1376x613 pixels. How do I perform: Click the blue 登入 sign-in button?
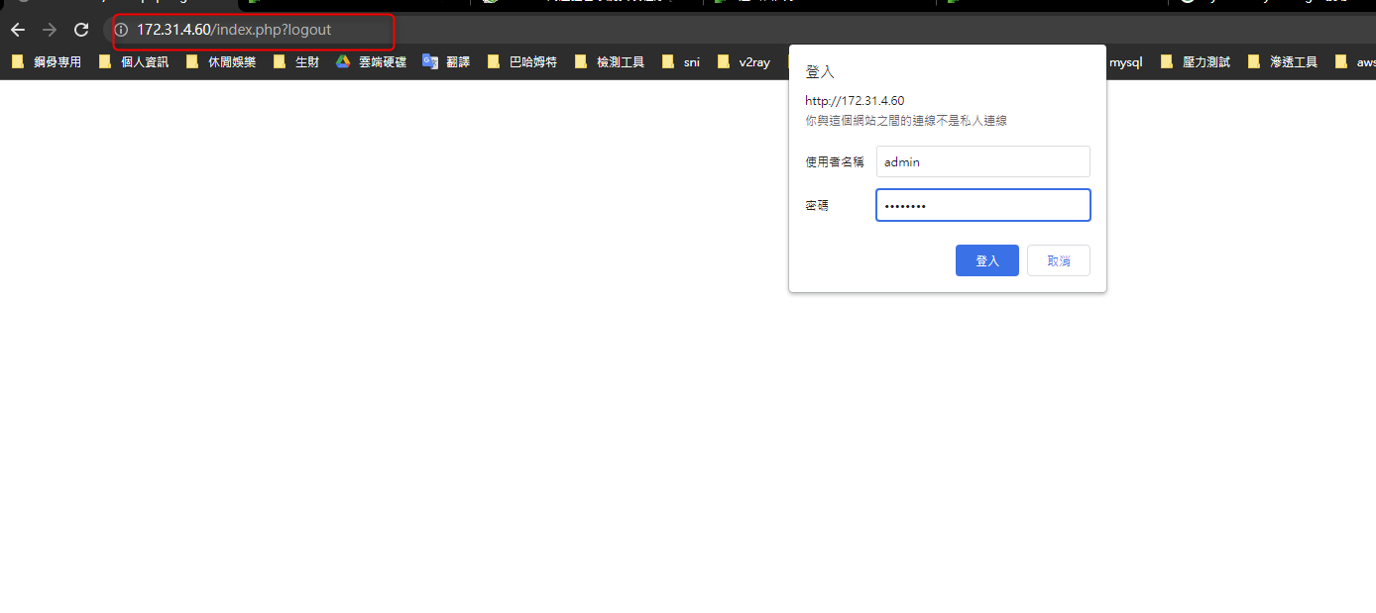click(986, 260)
